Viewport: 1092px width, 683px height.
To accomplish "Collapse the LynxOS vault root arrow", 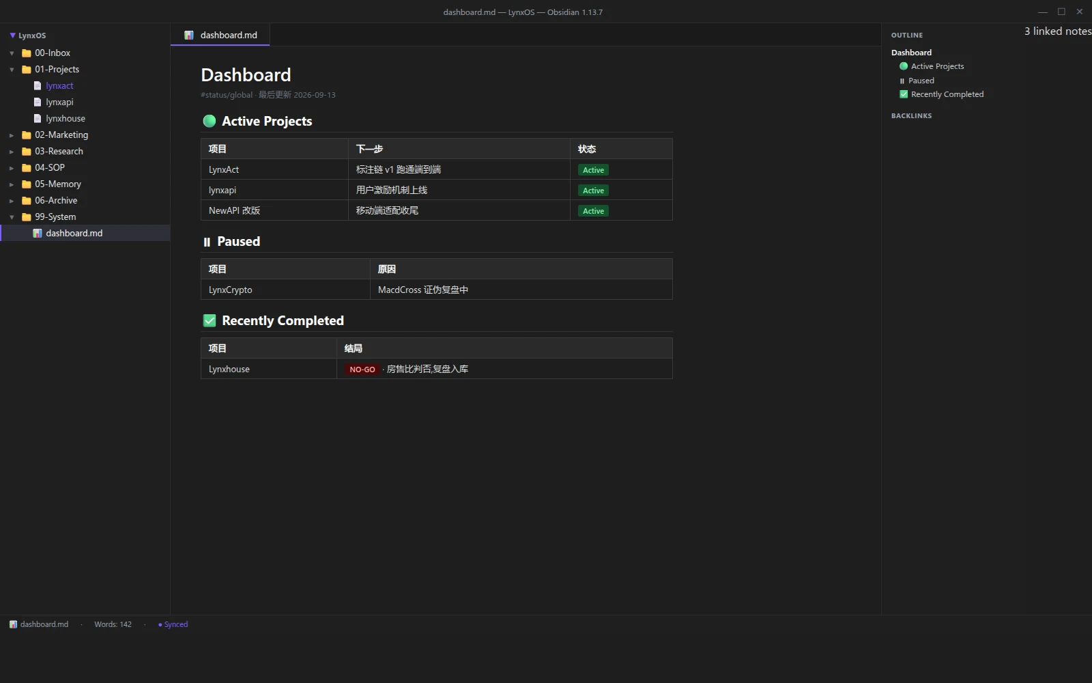I will [12, 36].
